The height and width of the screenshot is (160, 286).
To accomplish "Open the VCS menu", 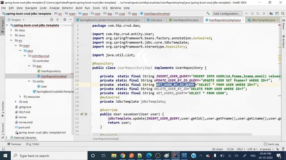I will click(105, 8).
